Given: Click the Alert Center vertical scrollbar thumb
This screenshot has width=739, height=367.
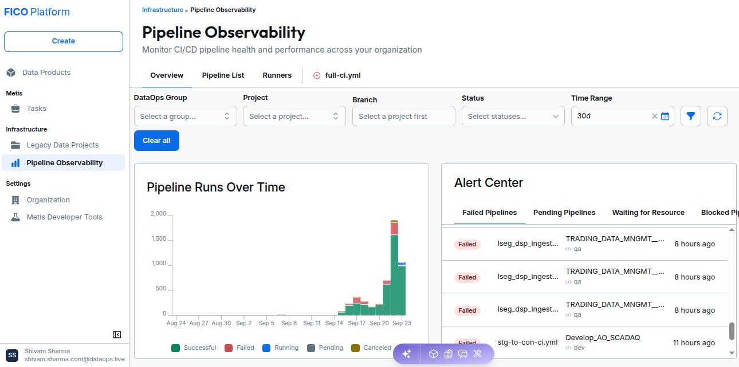Looking at the screenshot, I should [x=732, y=331].
